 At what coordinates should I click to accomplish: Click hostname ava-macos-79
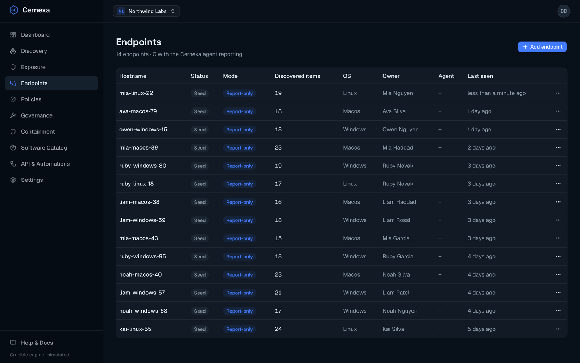click(x=138, y=111)
